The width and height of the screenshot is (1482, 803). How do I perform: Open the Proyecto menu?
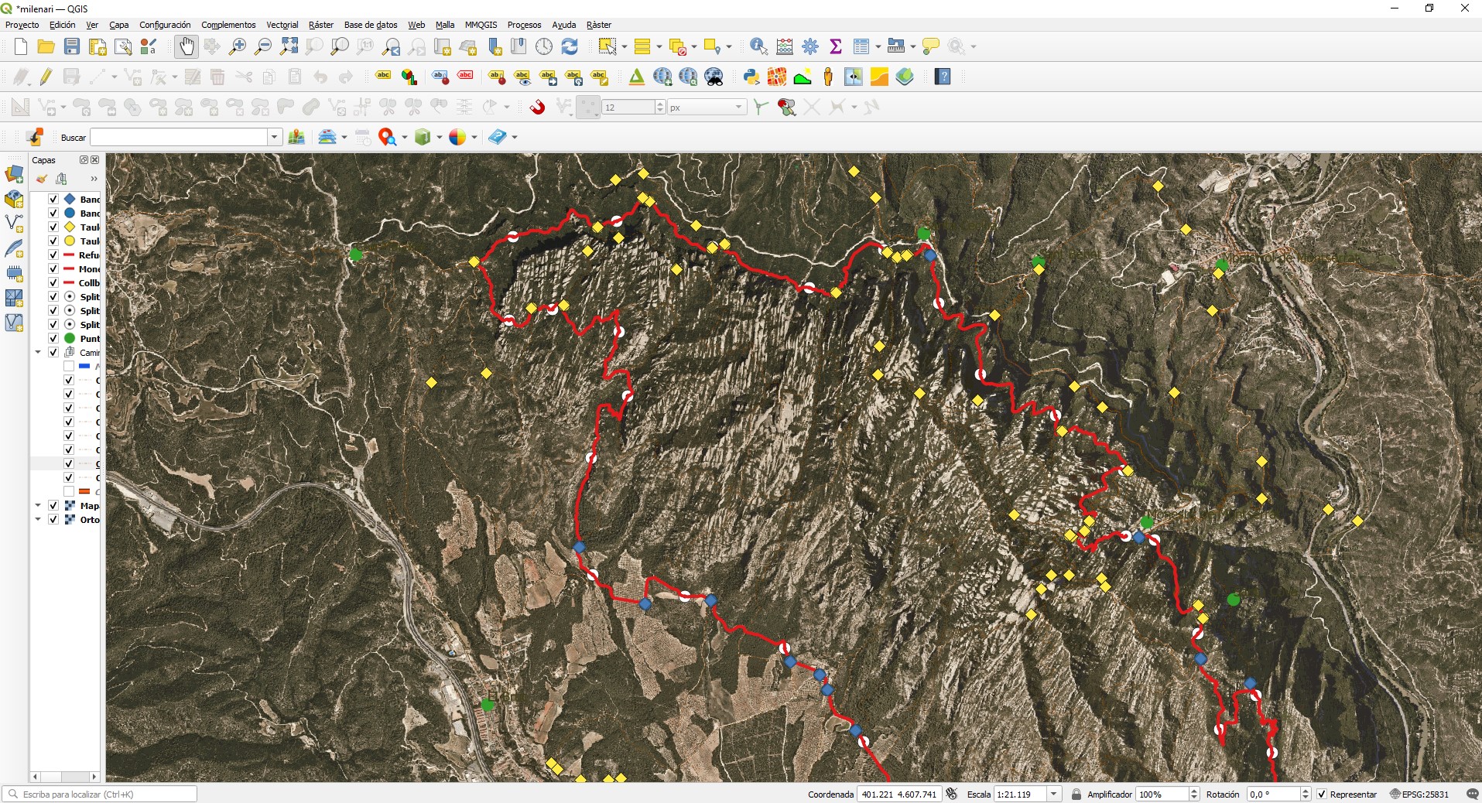click(x=22, y=25)
